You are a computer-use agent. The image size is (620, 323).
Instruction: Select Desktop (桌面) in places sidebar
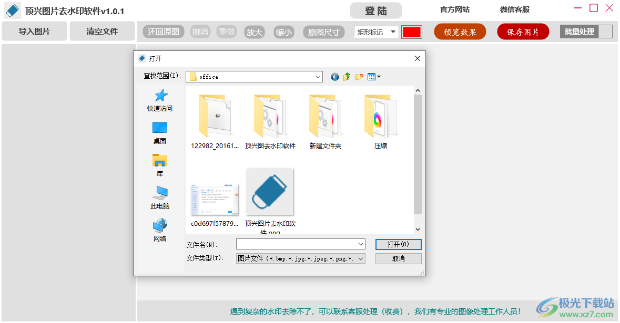pos(160,133)
